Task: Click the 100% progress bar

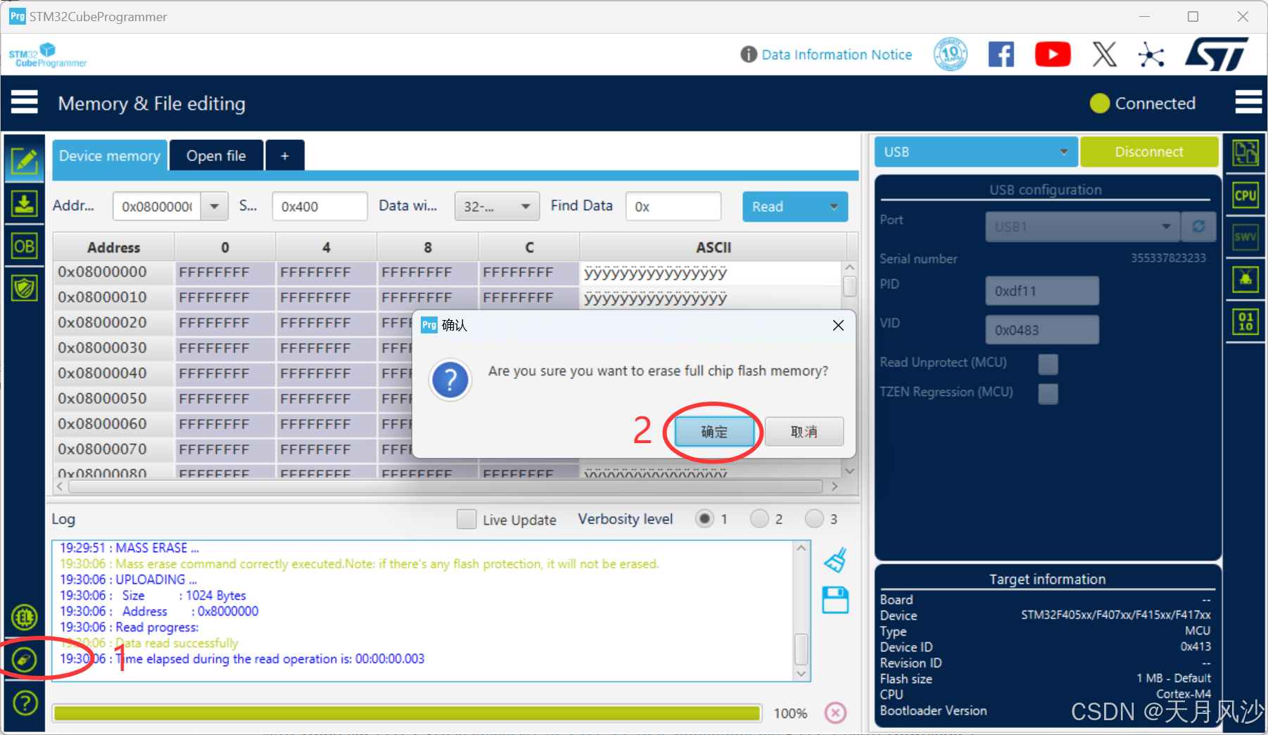Action: pyautogui.click(x=407, y=713)
